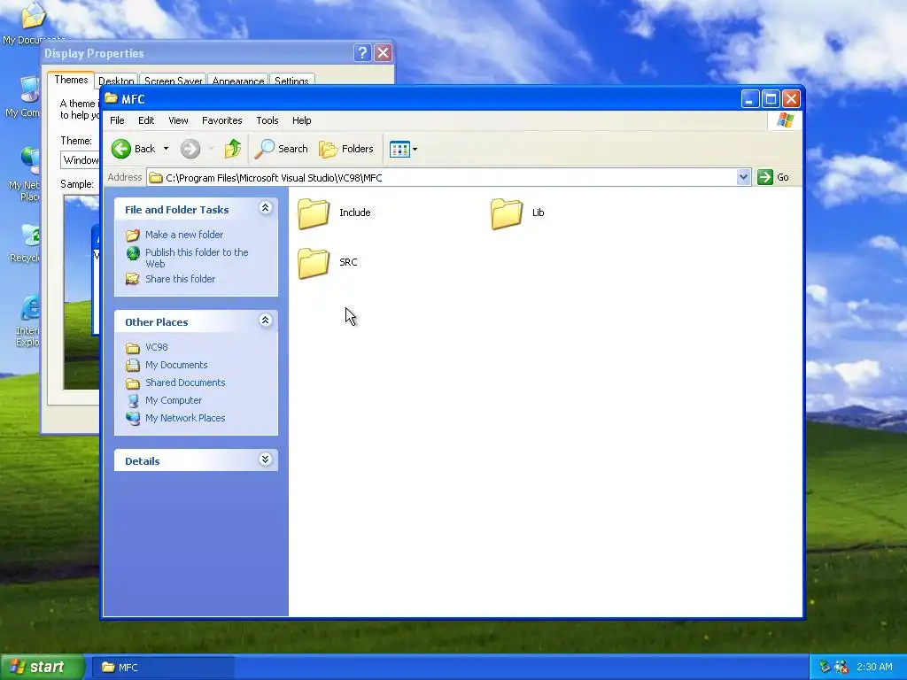Open the Back history dropdown arrow

[166, 149]
